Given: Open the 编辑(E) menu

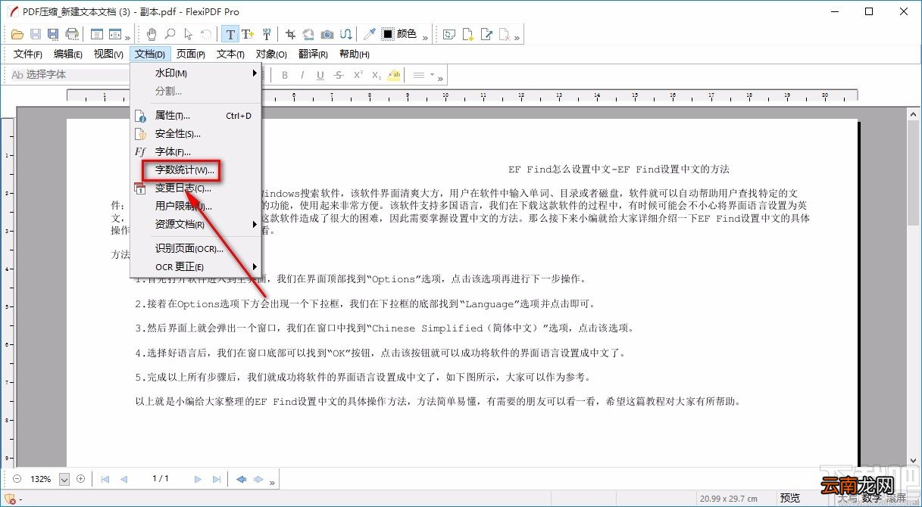Looking at the screenshot, I should [68, 54].
